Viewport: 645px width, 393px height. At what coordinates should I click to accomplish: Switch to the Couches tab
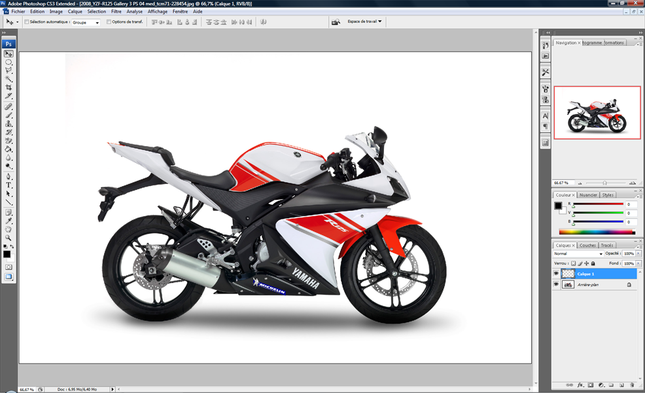(587, 245)
